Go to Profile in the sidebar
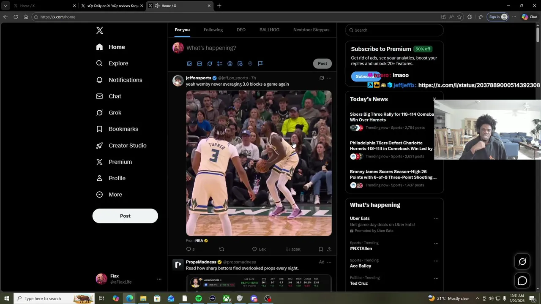This screenshot has height=304, width=541. [111, 178]
